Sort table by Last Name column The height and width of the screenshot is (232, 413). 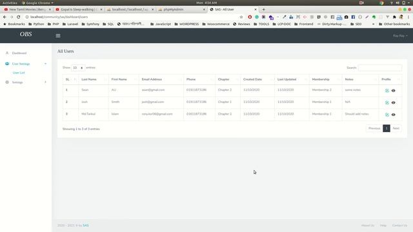coord(94,79)
